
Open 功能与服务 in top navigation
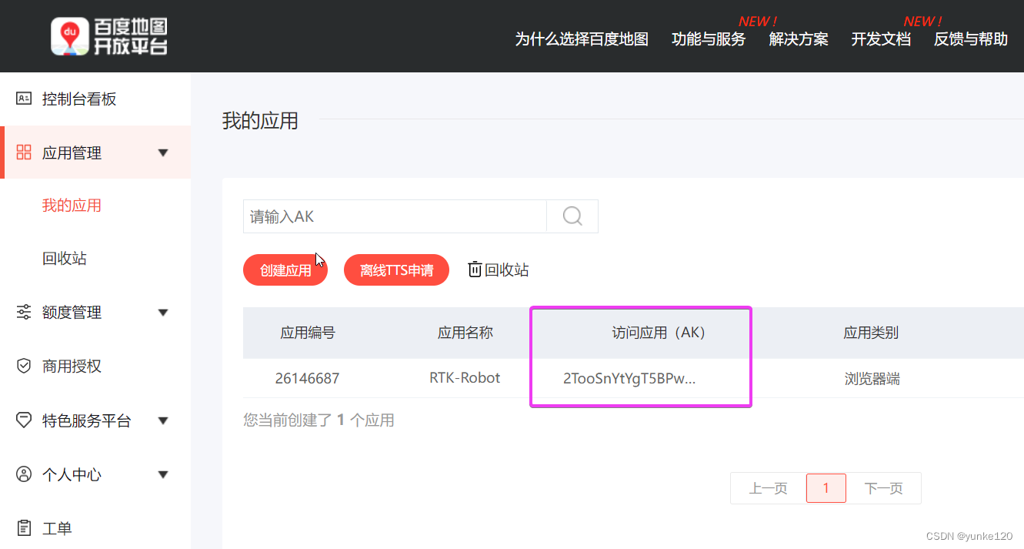tap(709, 39)
